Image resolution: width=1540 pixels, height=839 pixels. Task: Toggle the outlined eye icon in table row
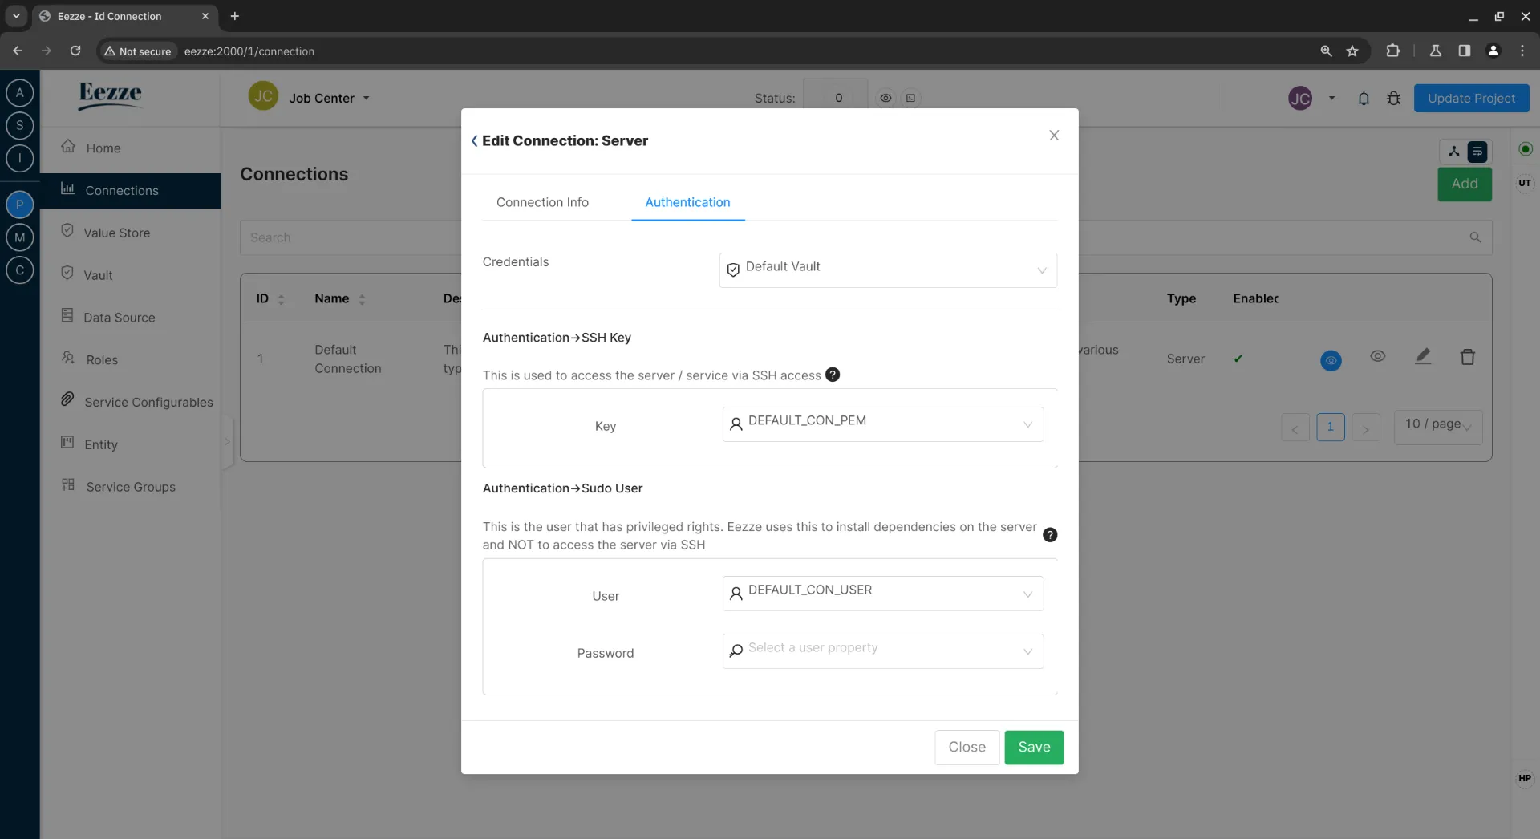coord(1377,356)
